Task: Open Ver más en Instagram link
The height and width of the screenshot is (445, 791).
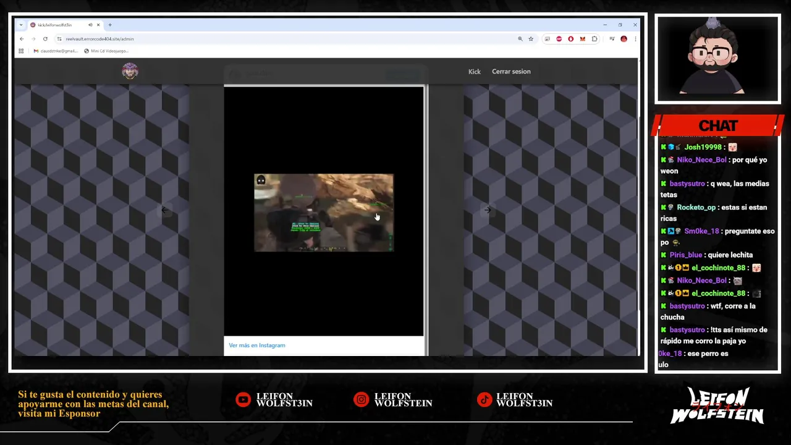Action: pos(257,345)
